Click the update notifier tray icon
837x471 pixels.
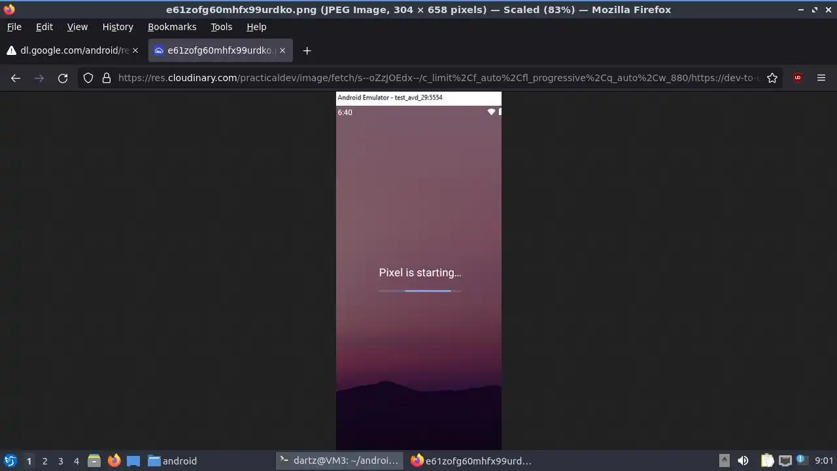[802, 461]
